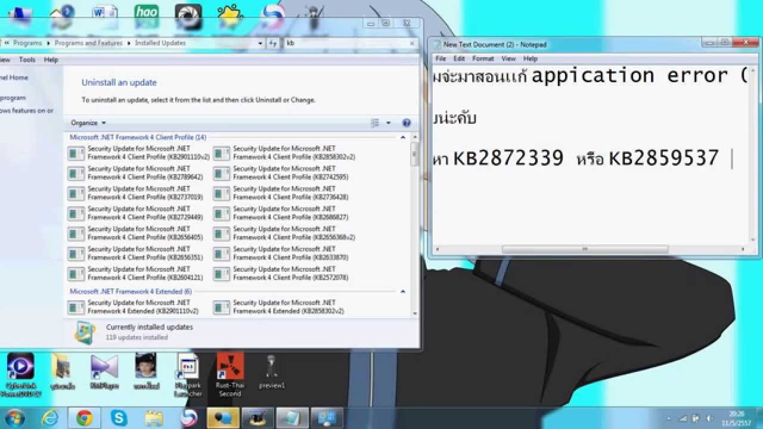The image size is (763, 429).
Task: Click the refresh button beside address bar
Action: coord(273,43)
